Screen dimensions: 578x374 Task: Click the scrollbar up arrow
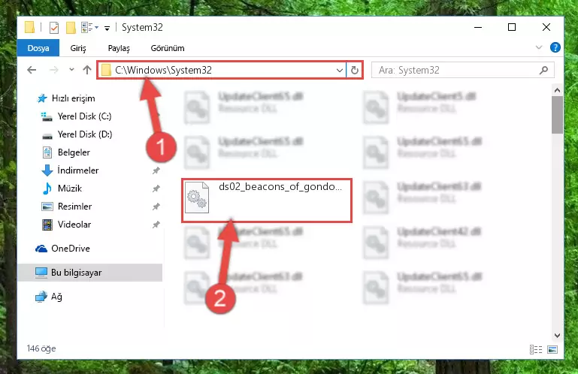point(557,90)
